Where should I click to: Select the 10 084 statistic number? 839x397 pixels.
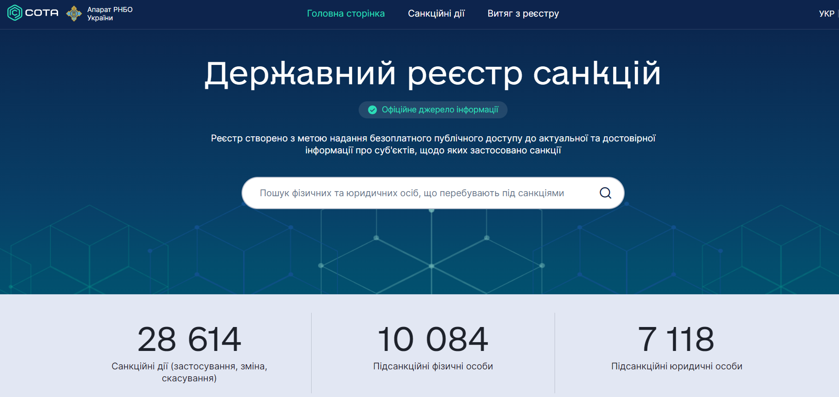pos(433,339)
